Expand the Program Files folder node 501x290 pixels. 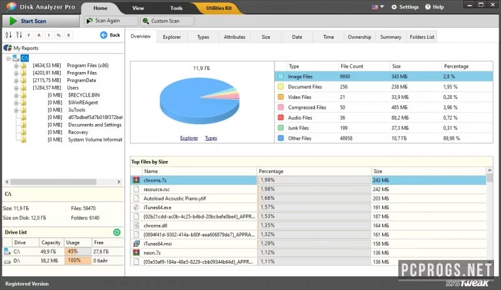pos(16,73)
